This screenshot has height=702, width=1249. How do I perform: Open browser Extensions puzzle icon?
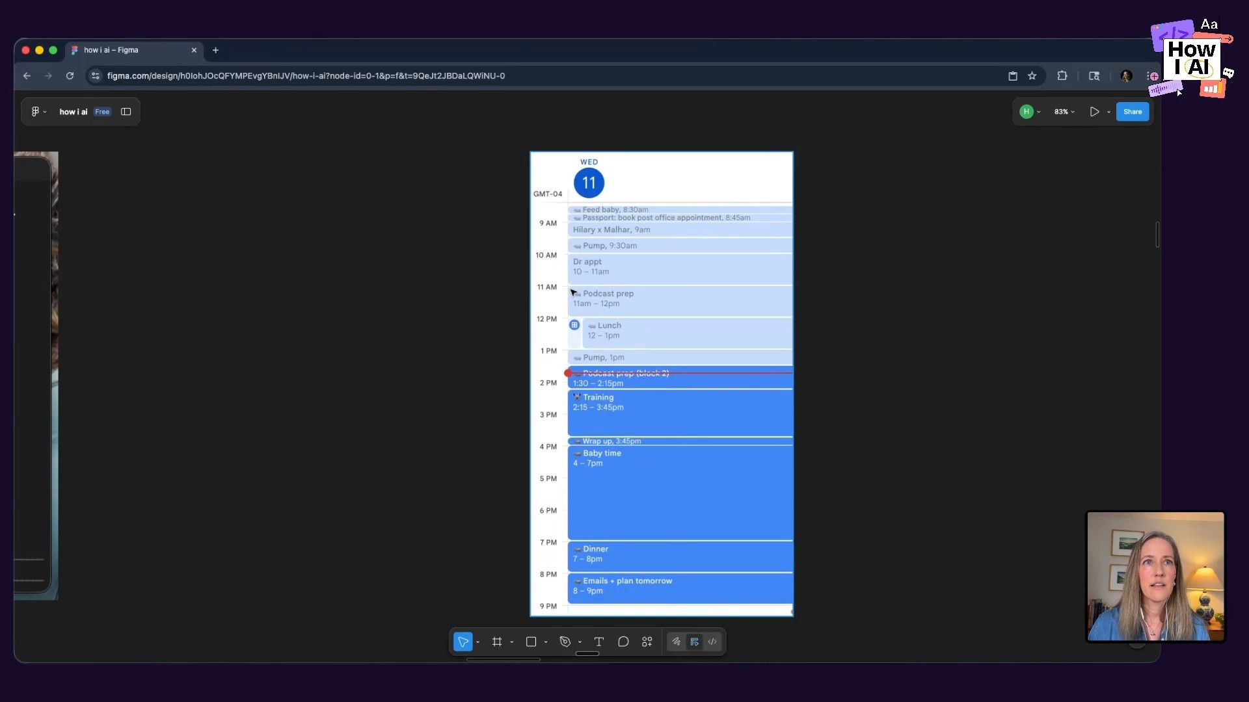point(1062,76)
